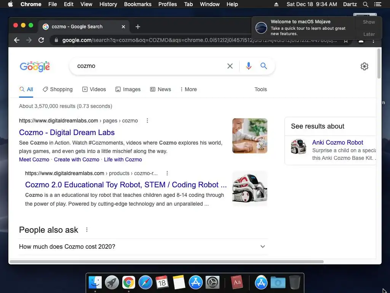Image resolution: width=390 pixels, height=293 pixels.
Task: Open Finder from the dock
Action: point(95,283)
